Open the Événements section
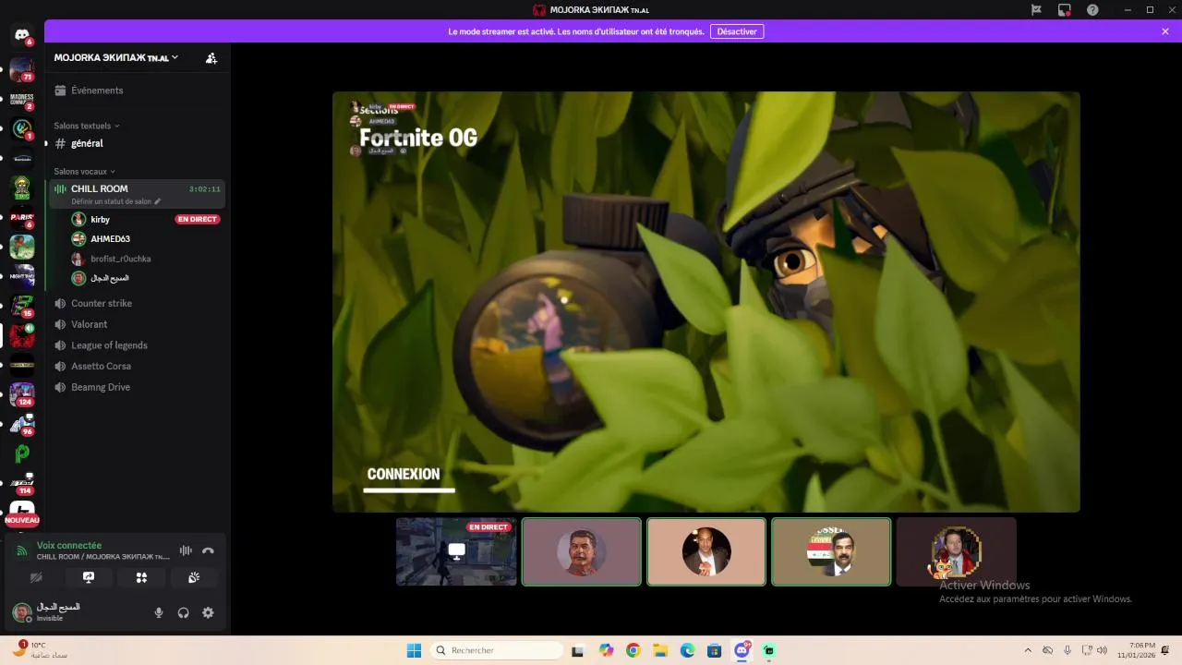The height and width of the screenshot is (665, 1182). pyautogui.click(x=137, y=91)
